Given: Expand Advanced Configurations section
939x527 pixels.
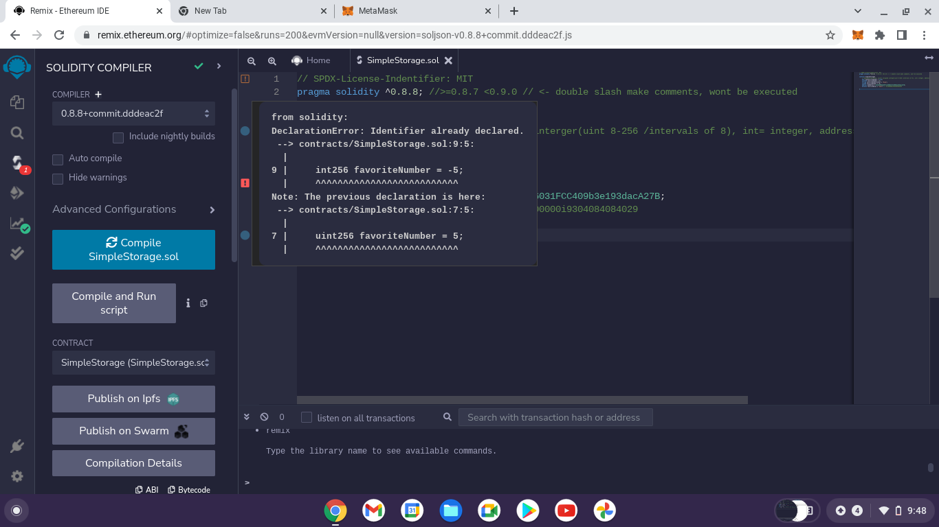Looking at the screenshot, I should (x=133, y=209).
